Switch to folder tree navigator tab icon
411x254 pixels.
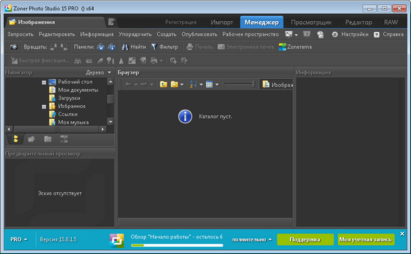(x=16, y=139)
